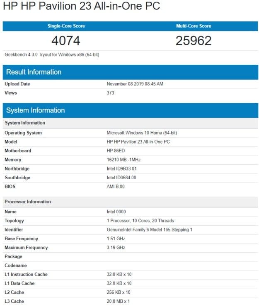
Task: Click the blue System Information section header
Action: [130, 110]
